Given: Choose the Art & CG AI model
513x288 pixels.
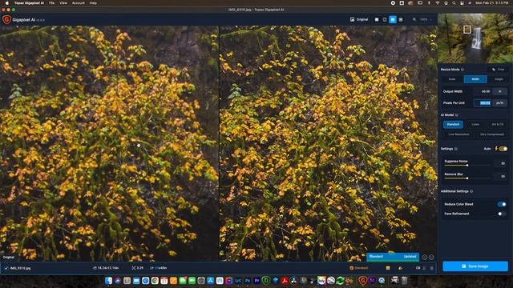Looking at the screenshot, I should point(497,125).
